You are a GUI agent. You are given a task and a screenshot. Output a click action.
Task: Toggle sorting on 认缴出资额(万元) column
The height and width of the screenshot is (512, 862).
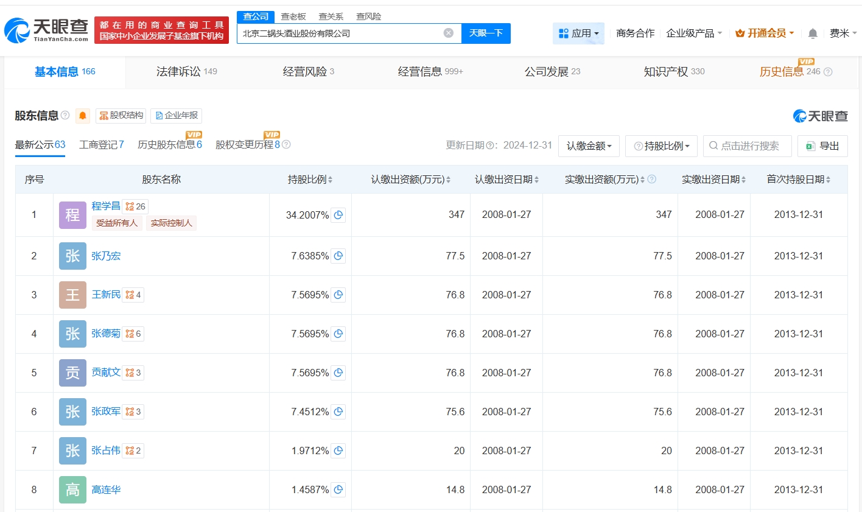point(410,180)
